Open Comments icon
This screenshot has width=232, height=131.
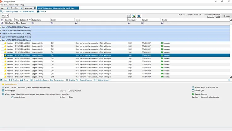point(51,80)
